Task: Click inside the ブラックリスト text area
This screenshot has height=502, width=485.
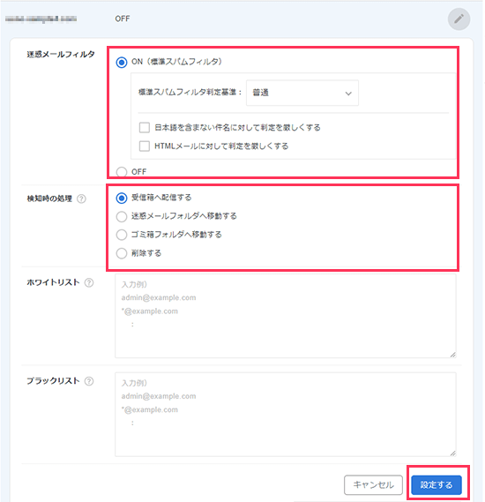Action: click(286, 415)
